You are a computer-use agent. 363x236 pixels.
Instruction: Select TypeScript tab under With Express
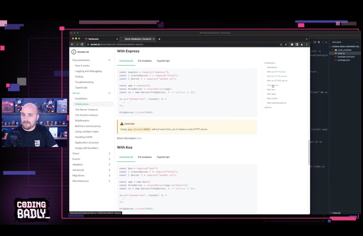coord(163,61)
